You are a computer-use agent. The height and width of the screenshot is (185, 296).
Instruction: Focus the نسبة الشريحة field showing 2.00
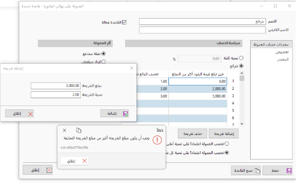pyautogui.click(x=56, y=95)
